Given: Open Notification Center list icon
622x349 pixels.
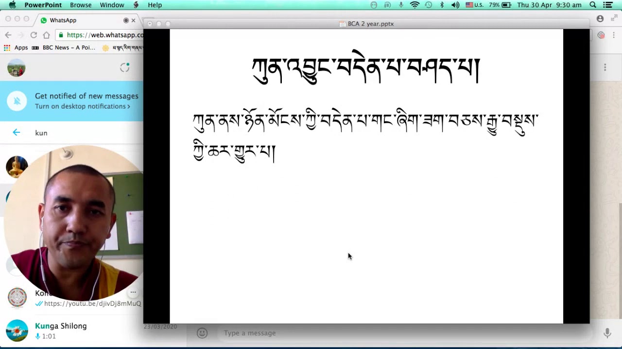Looking at the screenshot, I should pos(608,5).
